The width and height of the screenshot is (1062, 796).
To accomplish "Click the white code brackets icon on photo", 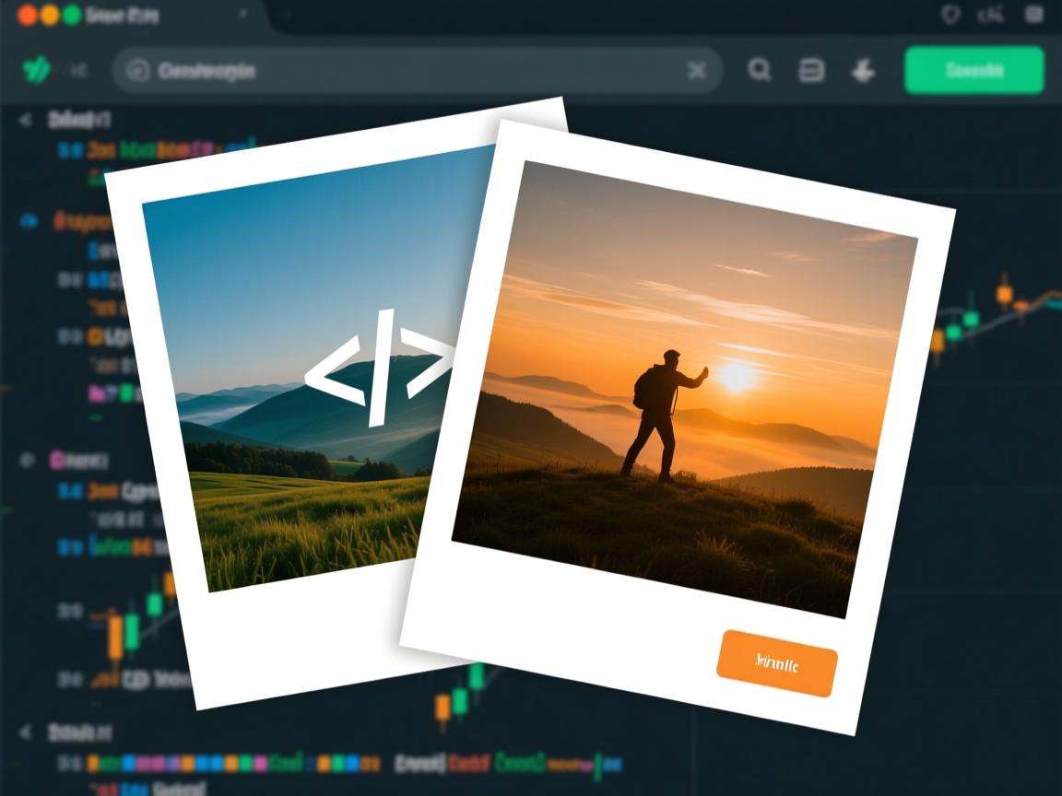I will coord(379,368).
